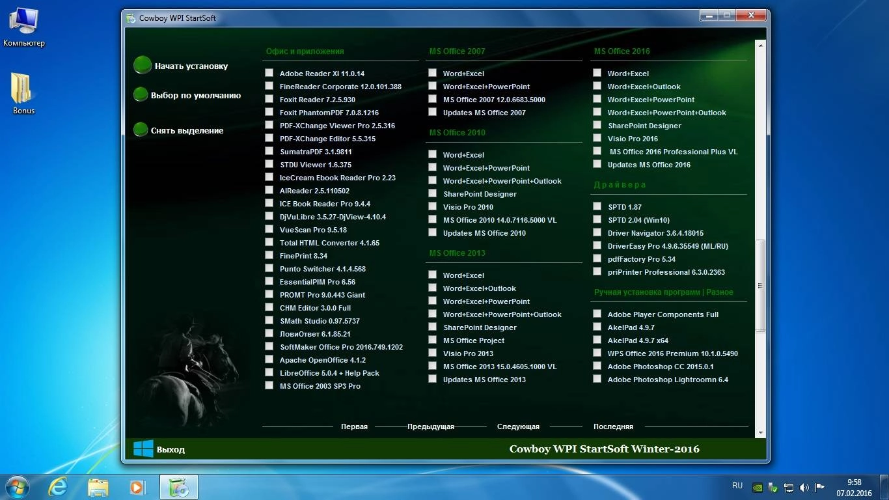Click the green Выбор по умолчанию orb
The image size is (889, 500).
(141, 95)
